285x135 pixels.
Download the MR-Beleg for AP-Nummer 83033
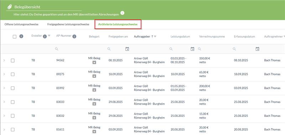pyautogui.click(x=94, y=104)
